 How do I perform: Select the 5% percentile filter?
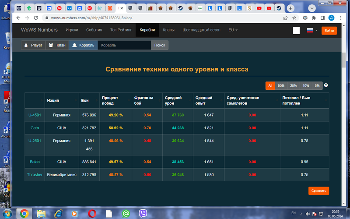(317, 85)
